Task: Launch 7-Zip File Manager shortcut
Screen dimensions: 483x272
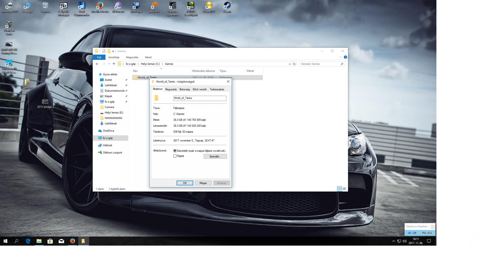Action: point(63,9)
